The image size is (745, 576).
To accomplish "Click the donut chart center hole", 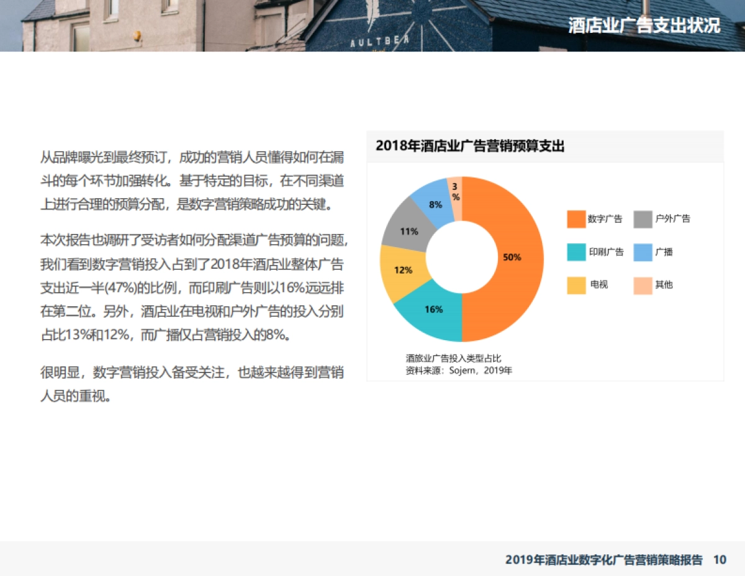I will [x=463, y=257].
